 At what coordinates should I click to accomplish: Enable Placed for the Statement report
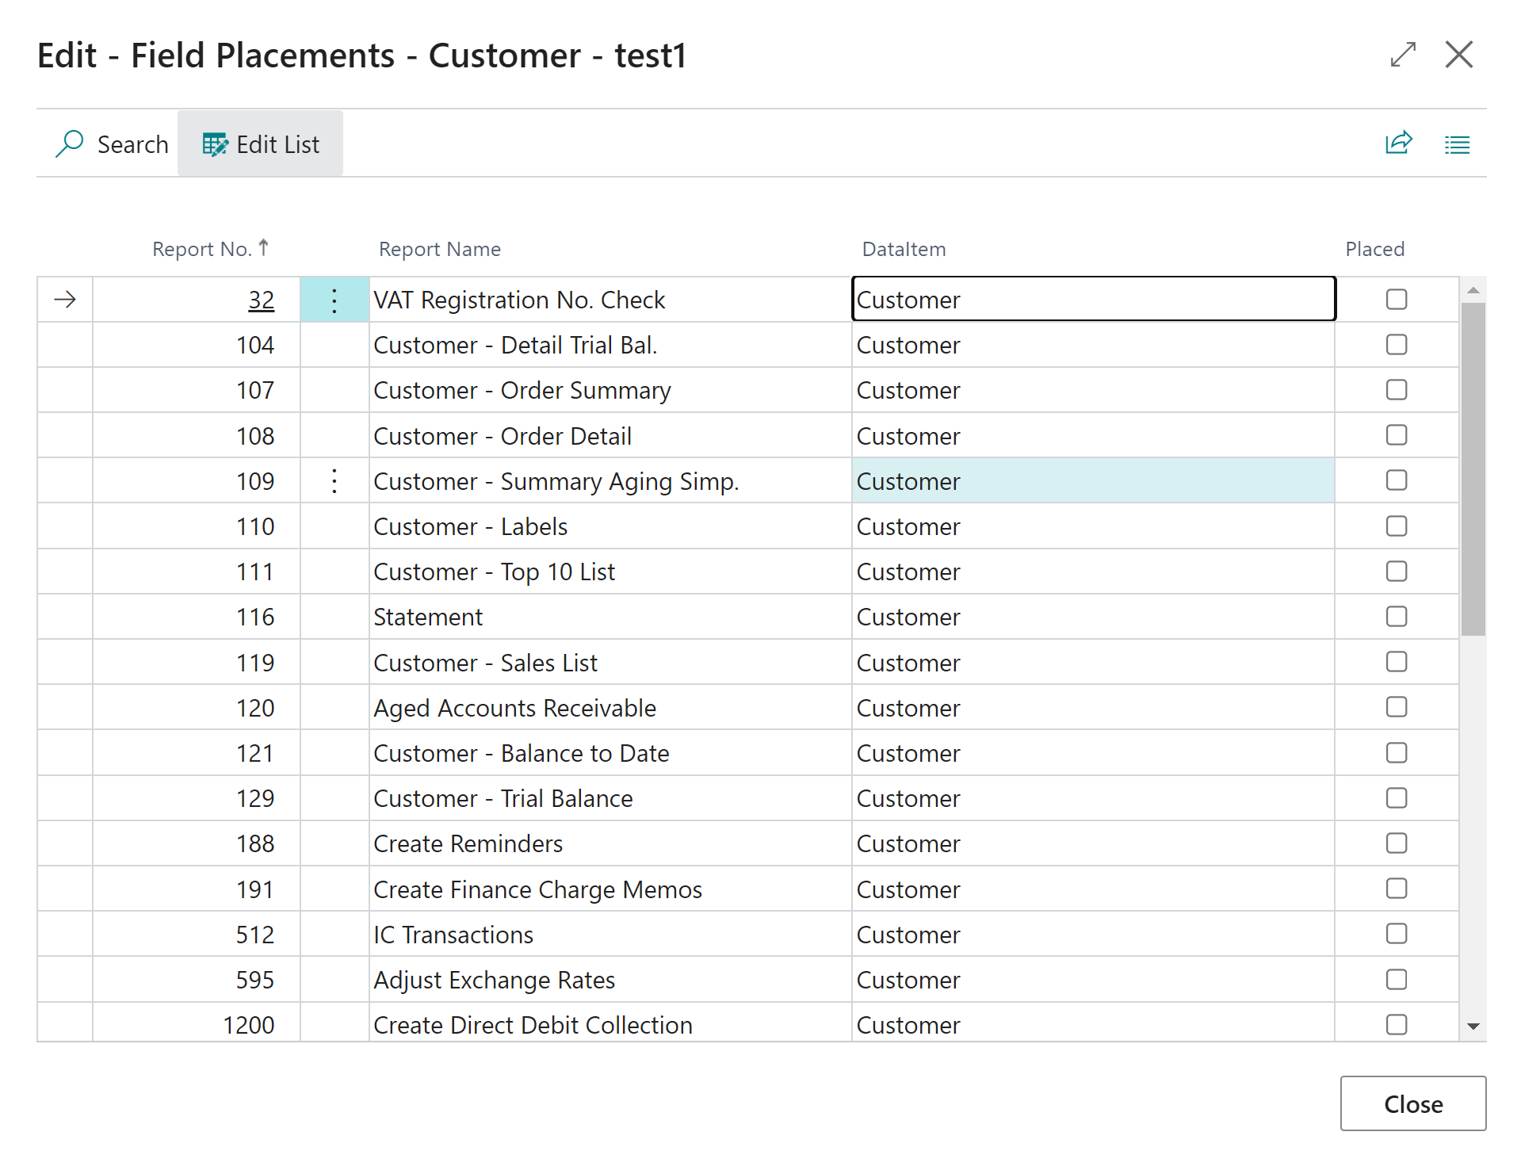[1395, 616]
